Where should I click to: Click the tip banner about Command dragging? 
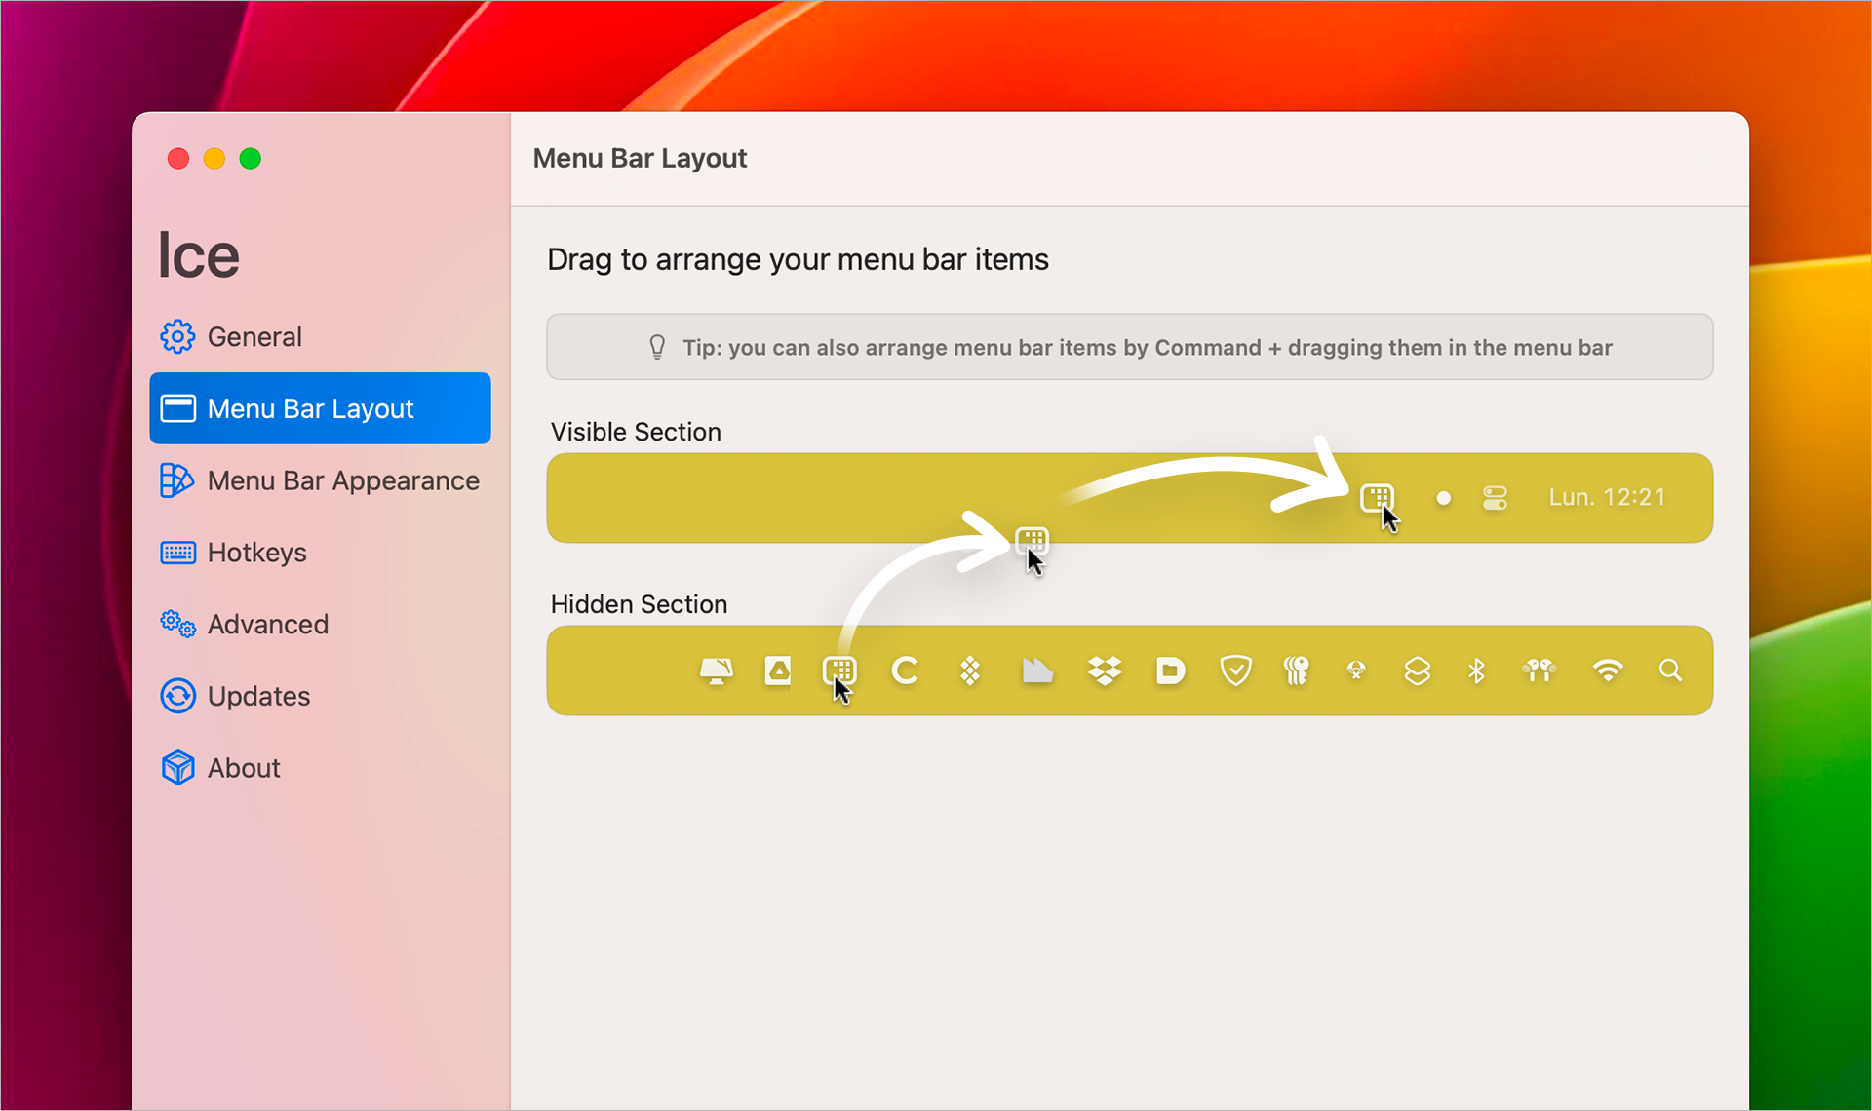1129,347
